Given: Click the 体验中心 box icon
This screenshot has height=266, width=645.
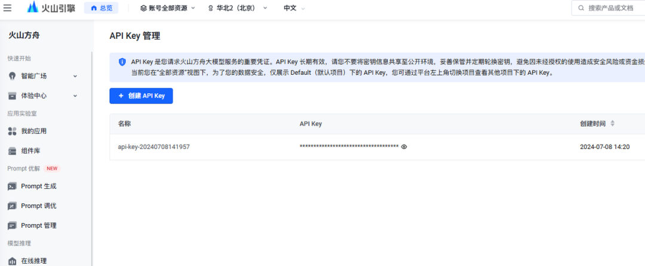Looking at the screenshot, I should click(x=13, y=96).
